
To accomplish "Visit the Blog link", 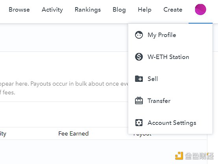I will click(119, 10).
